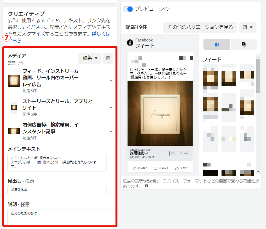
Task: Click the コメント speech bubble icon
Action: [155, 168]
